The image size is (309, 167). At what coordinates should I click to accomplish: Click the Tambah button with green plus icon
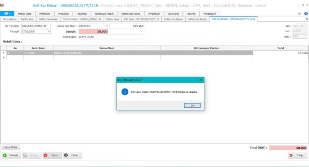click(x=11, y=155)
